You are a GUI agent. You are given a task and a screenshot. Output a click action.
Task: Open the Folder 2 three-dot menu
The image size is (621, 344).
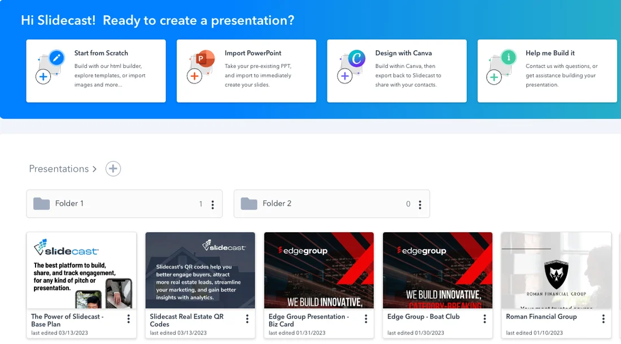pos(420,204)
